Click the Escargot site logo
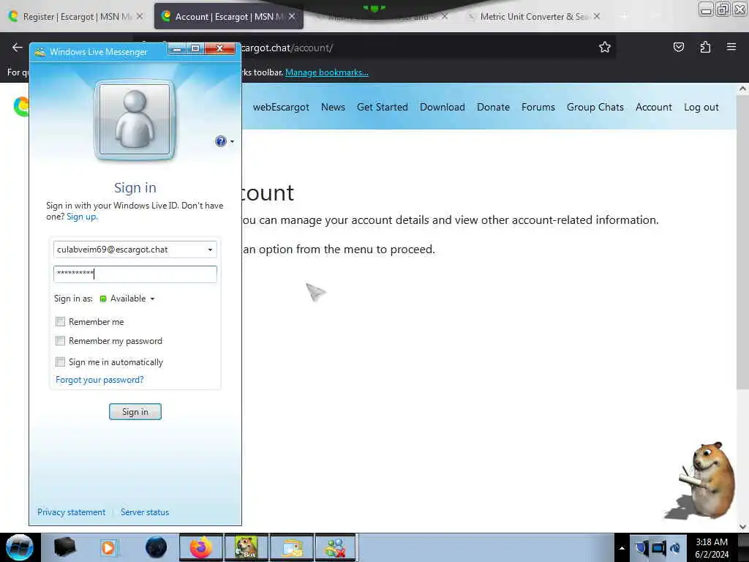The image size is (749, 562). [x=21, y=107]
